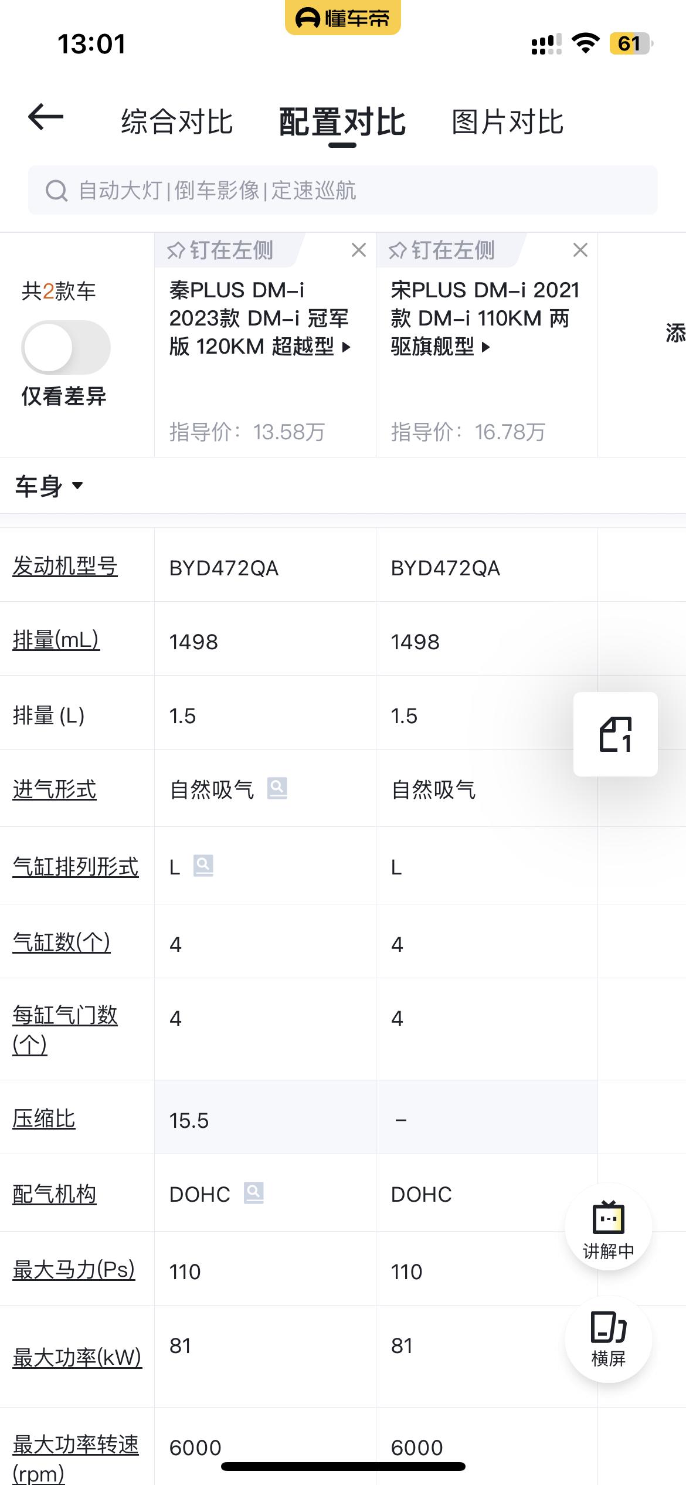Open 每缸气门数(个) term explanation
686x1485 pixels.
click(x=65, y=1030)
